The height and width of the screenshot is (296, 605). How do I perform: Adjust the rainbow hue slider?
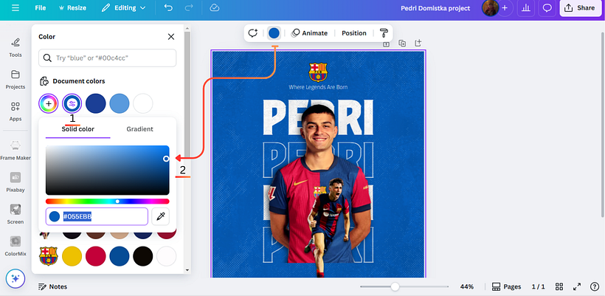(x=107, y=201)
